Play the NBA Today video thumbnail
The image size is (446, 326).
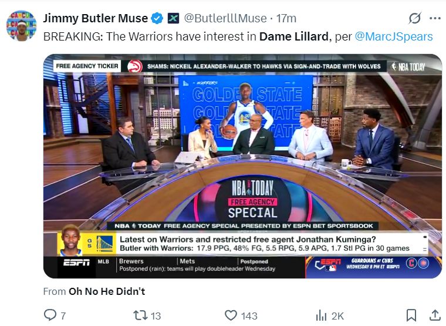242,166
